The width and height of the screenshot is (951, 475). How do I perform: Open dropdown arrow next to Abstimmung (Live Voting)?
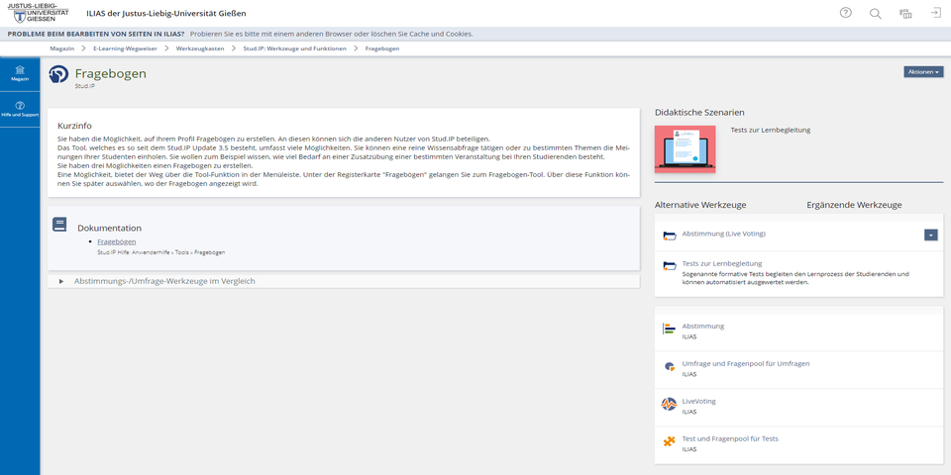(x=931, y=235)
